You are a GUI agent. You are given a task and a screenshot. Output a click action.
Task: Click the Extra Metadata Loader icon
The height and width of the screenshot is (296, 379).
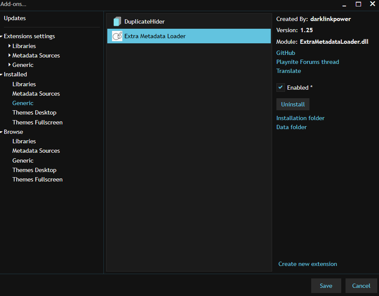(x=117, y=36)
